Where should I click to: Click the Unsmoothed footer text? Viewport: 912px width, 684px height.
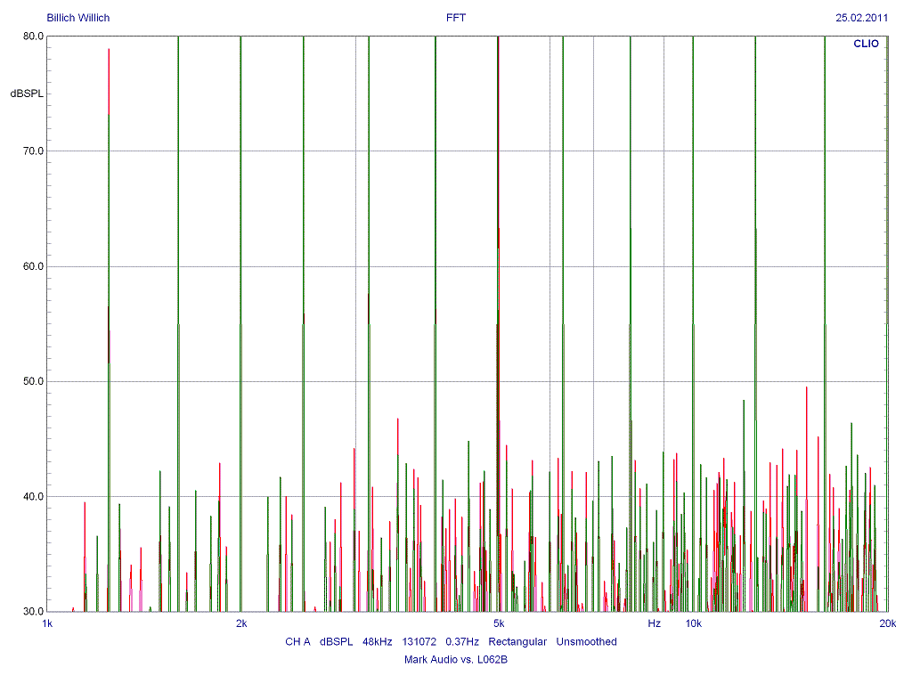586,642
